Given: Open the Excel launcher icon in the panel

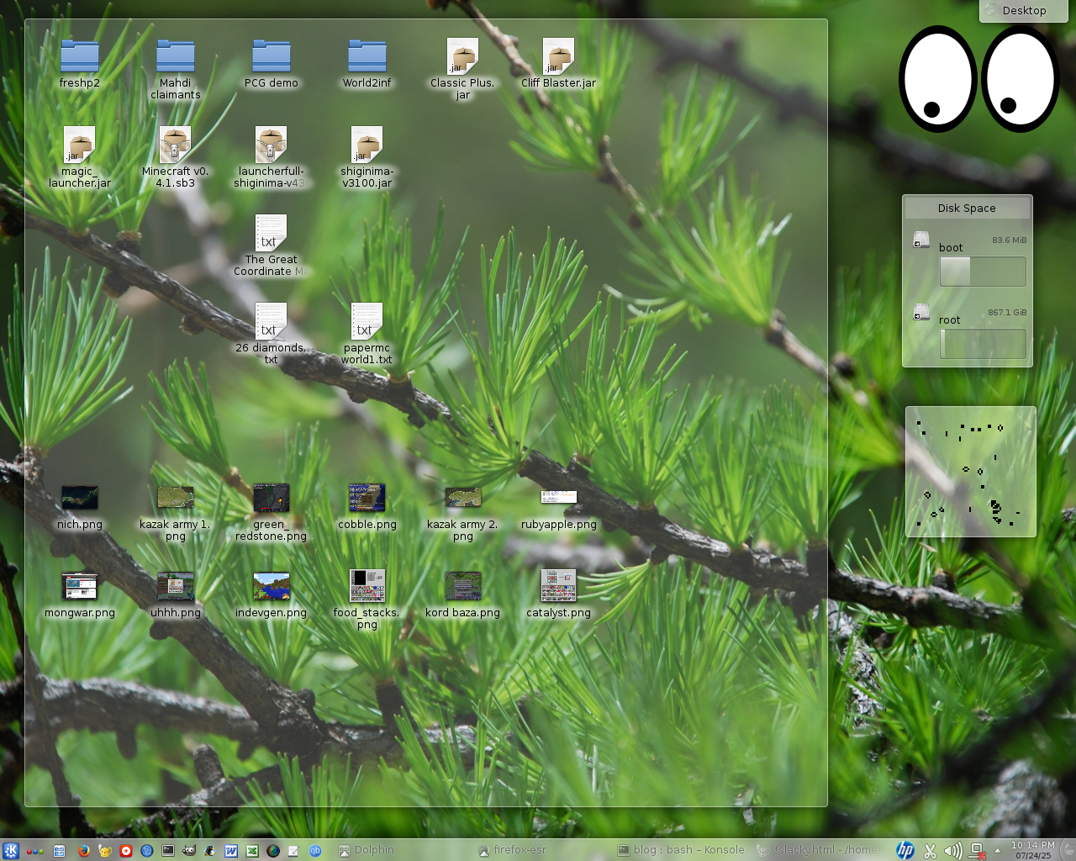Looking at the screenshot, I should click(251, 850).
